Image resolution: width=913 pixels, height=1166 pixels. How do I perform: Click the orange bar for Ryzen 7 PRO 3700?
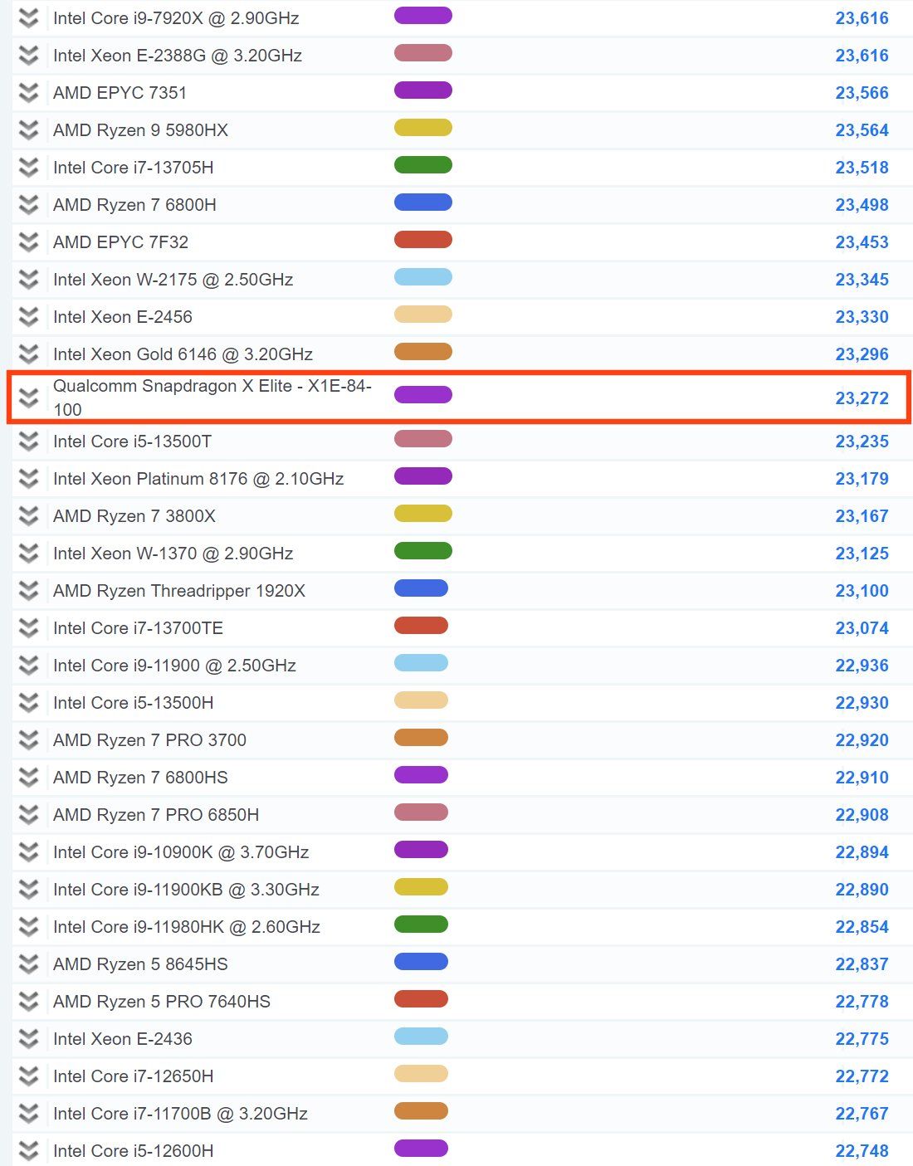421,738
